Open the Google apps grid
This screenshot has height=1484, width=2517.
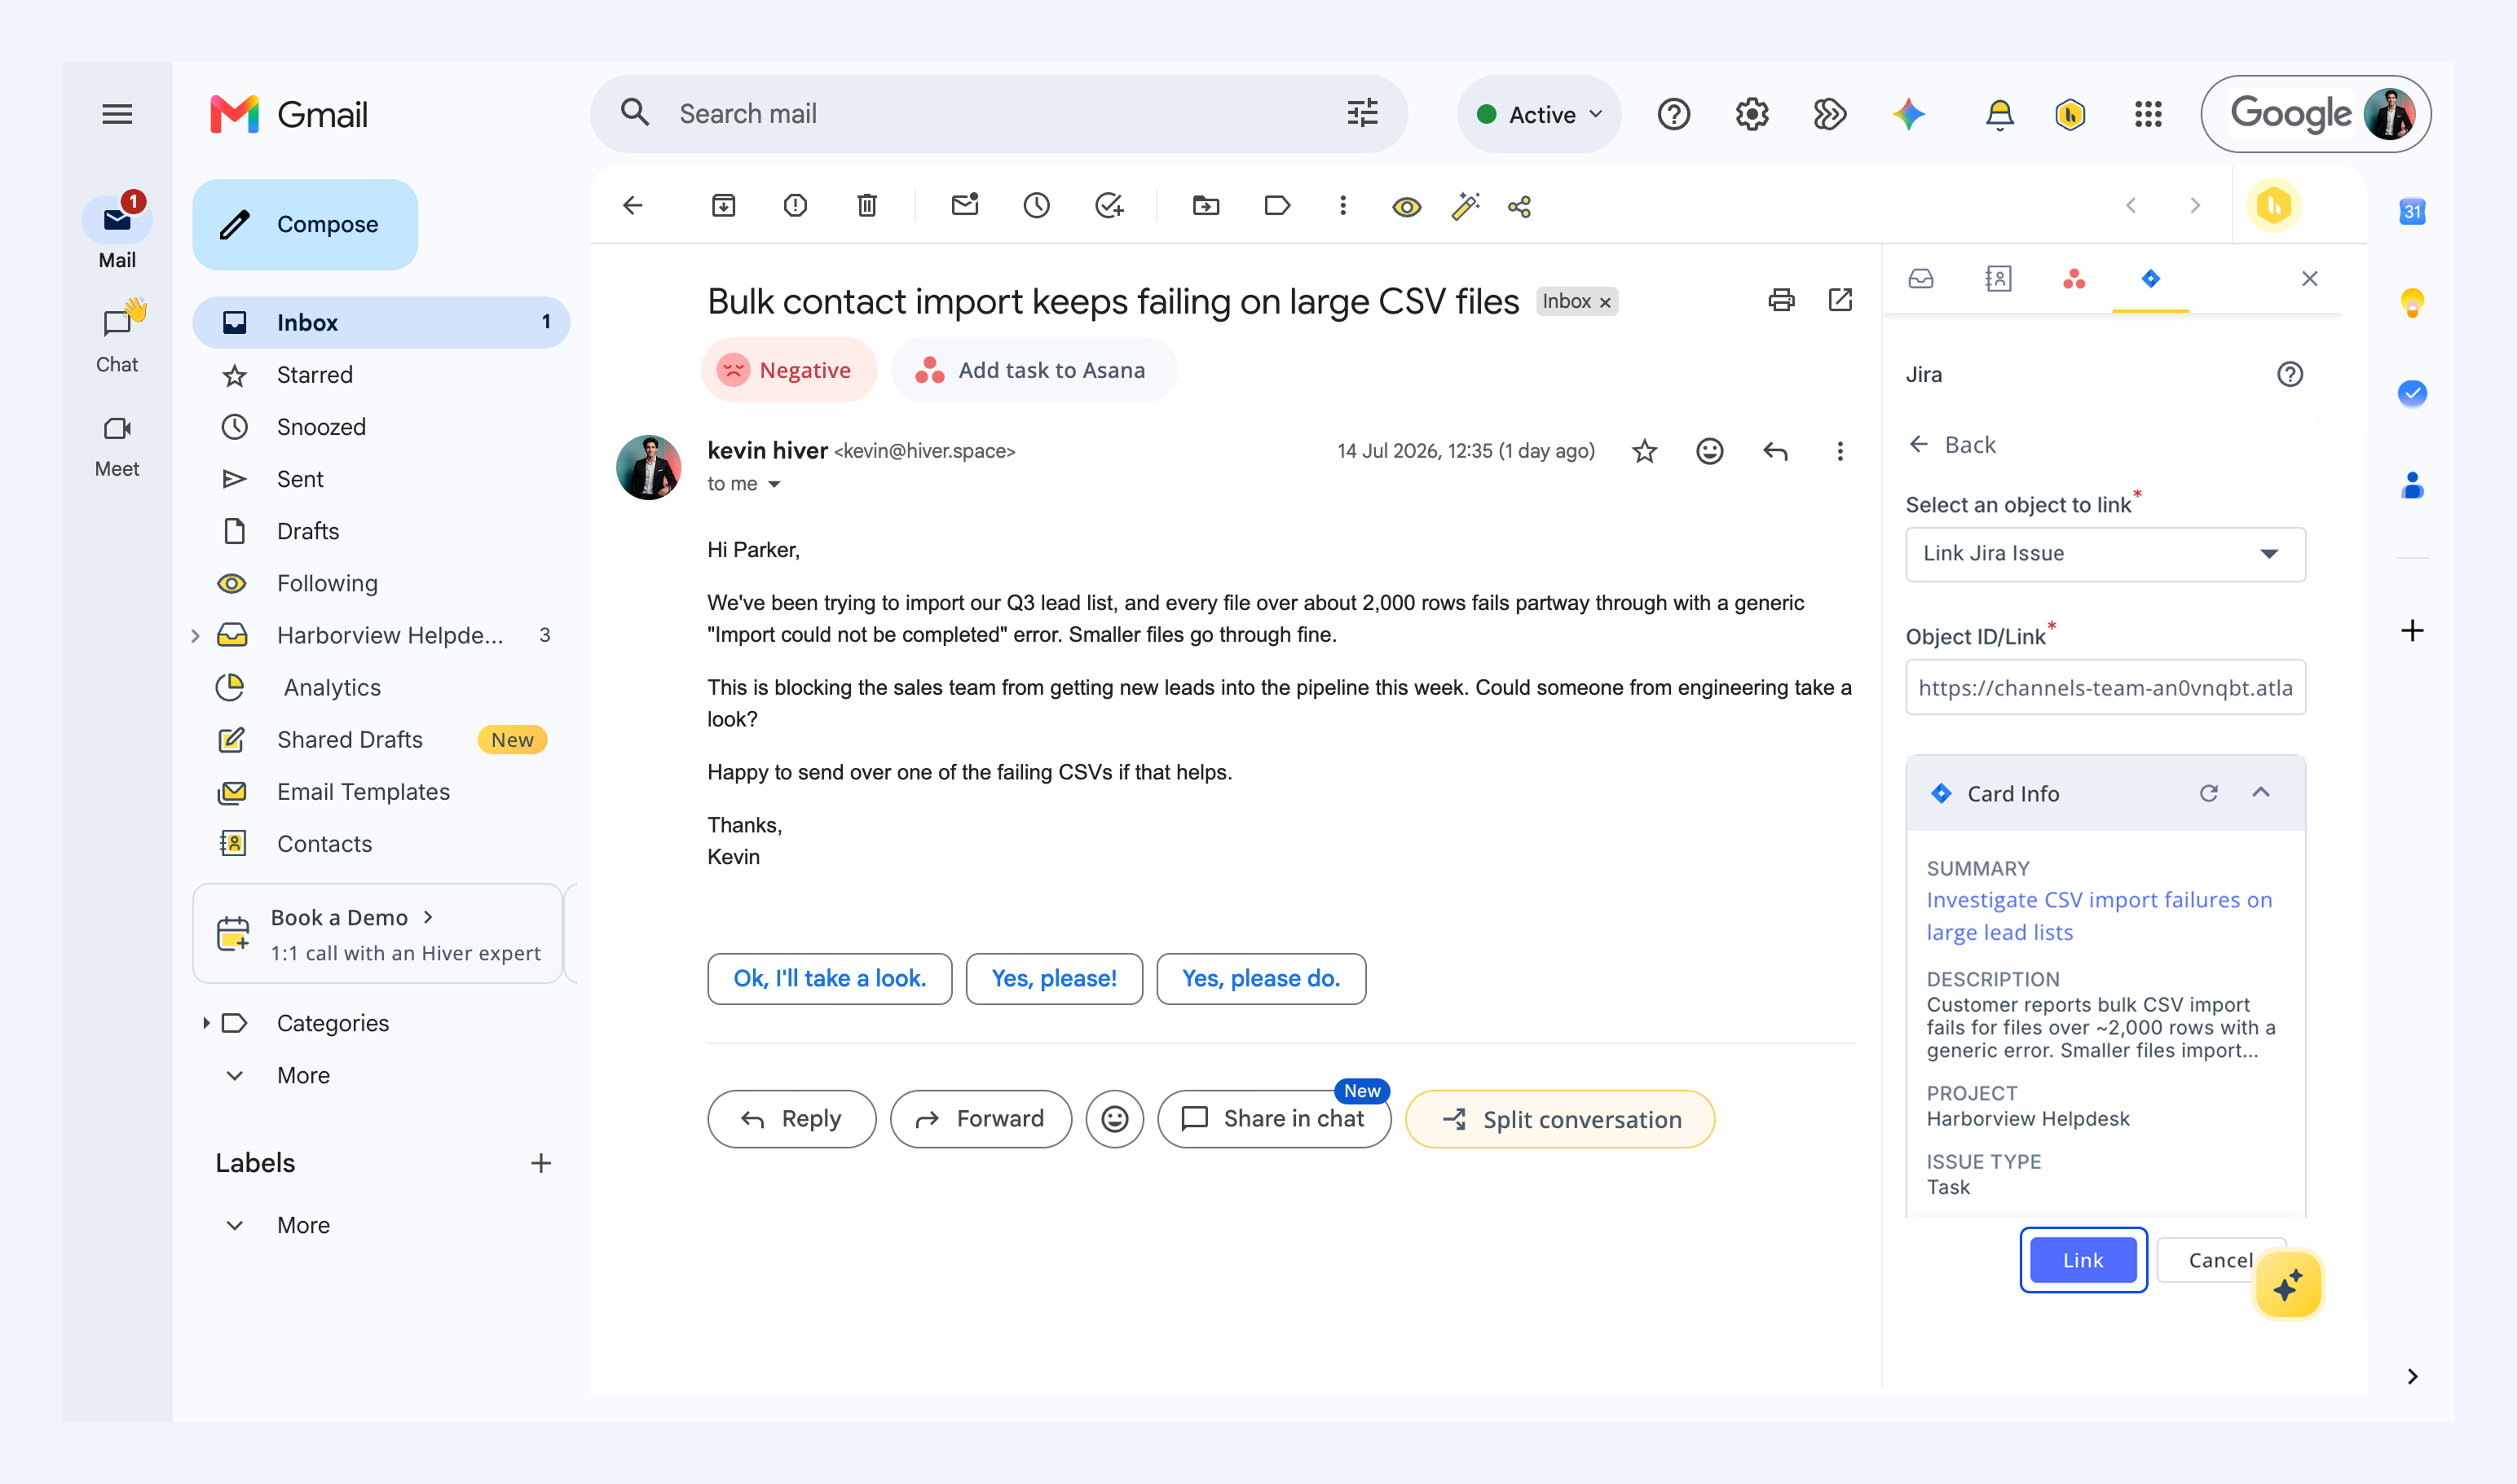tap(2149, 114)
